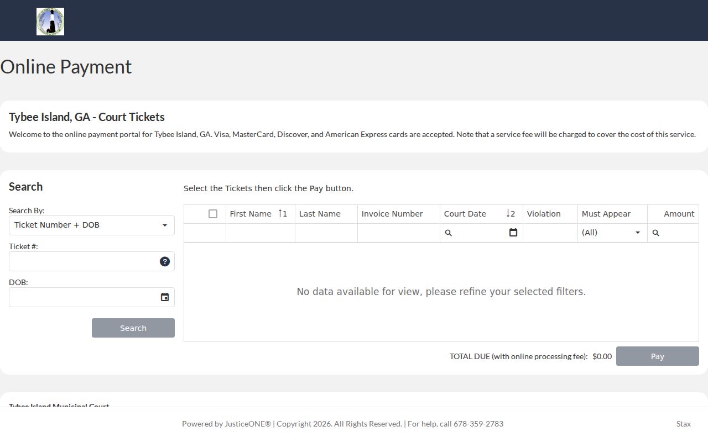
Task: Click the Tybee Island, GA - Court Tickets heading
Action: [87, 117]
